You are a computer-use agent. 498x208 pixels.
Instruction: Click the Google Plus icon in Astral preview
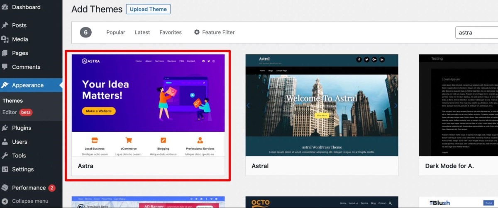tap(374, 60)
